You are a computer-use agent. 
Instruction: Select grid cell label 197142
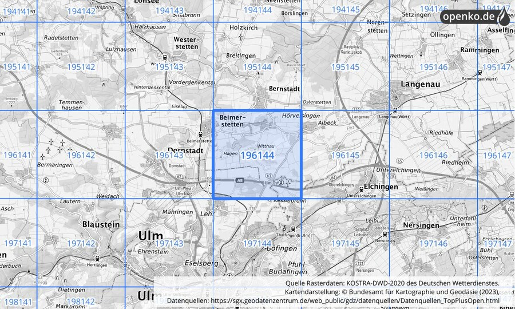tap(81, 243)
